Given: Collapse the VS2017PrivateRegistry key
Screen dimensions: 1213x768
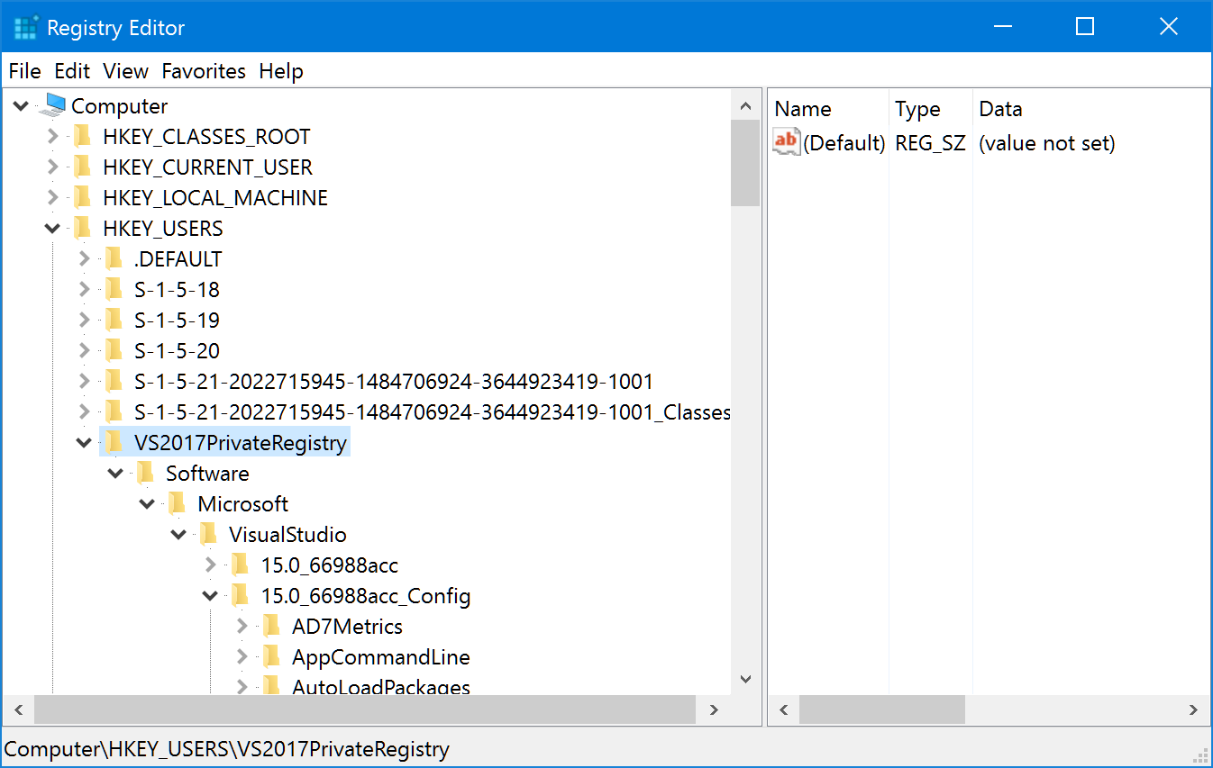Looking at the screenshot, I should [x=84, y=443].
